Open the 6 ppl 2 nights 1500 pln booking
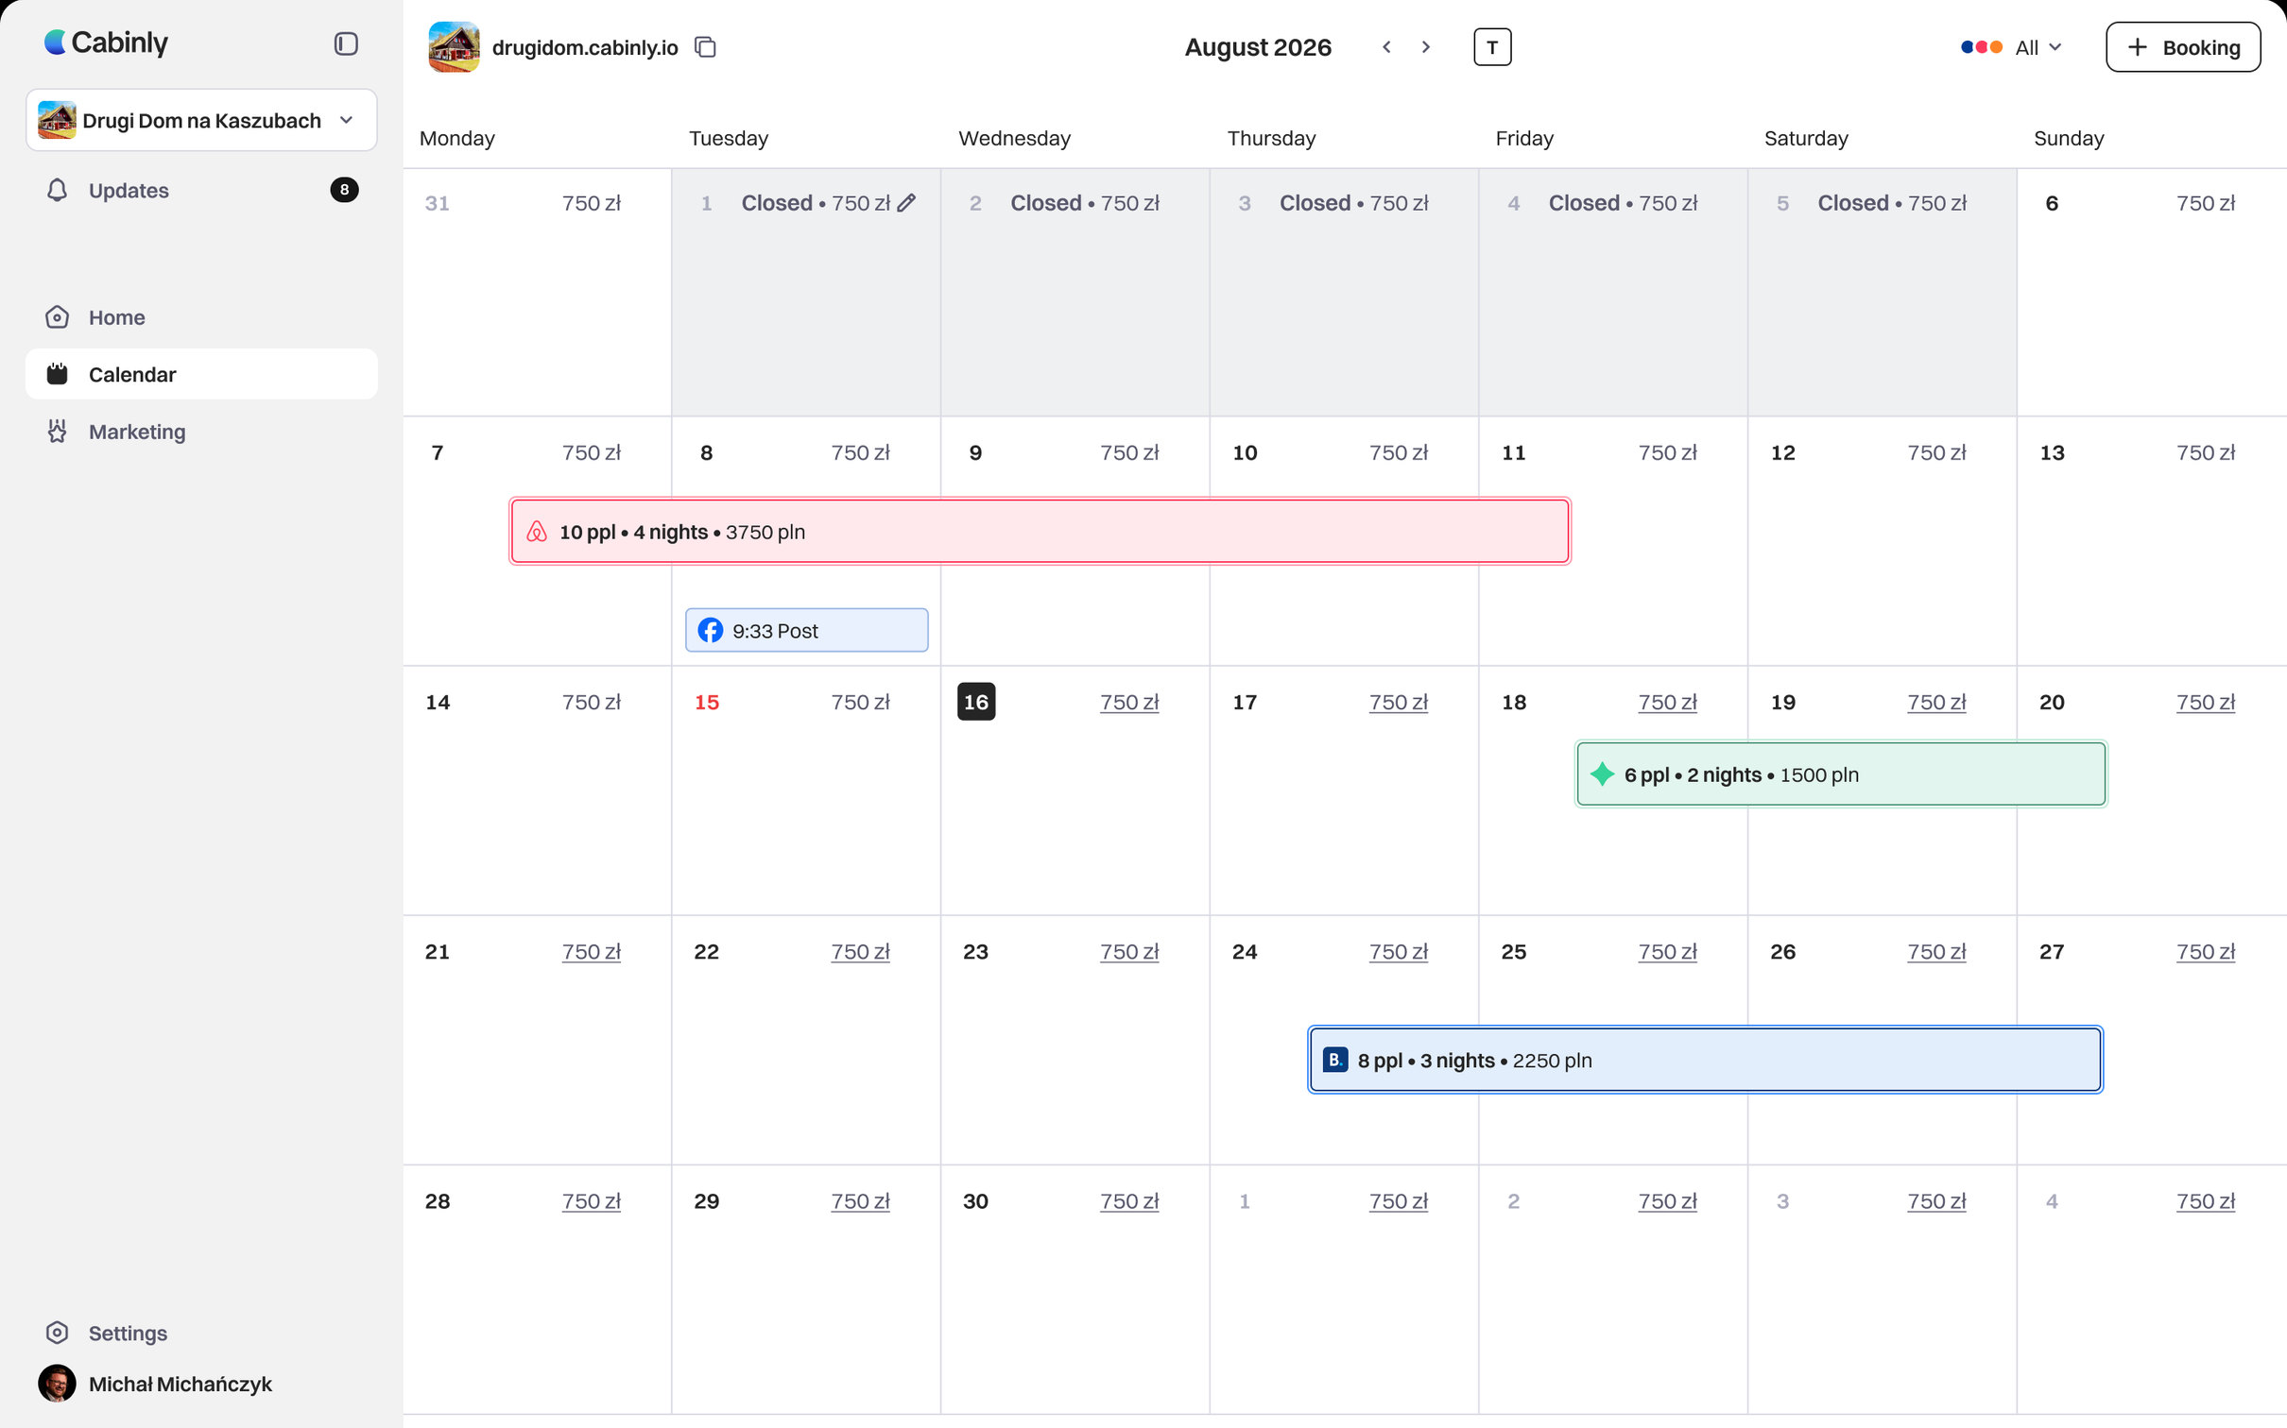This screenshot has width=2287, height=1428. (1841, 774)
